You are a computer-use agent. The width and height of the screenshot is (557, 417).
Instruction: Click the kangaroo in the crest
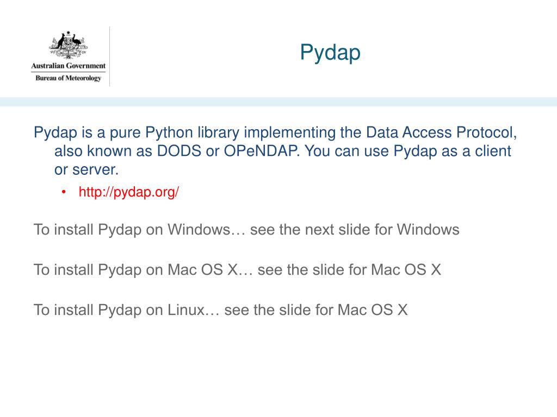point(60,41)
